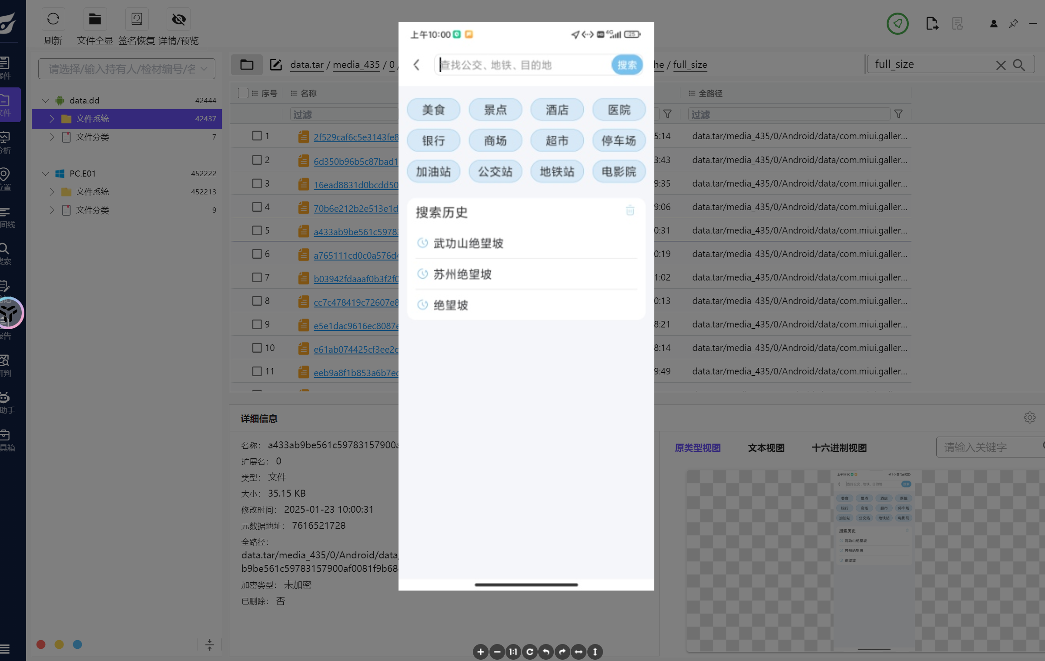Click the 1:1 actual size preview icon
This screenshot has height=661, width=1045.
[x=513, y=652]
